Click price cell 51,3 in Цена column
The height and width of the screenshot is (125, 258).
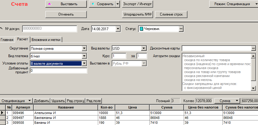(x=133, y=113)
